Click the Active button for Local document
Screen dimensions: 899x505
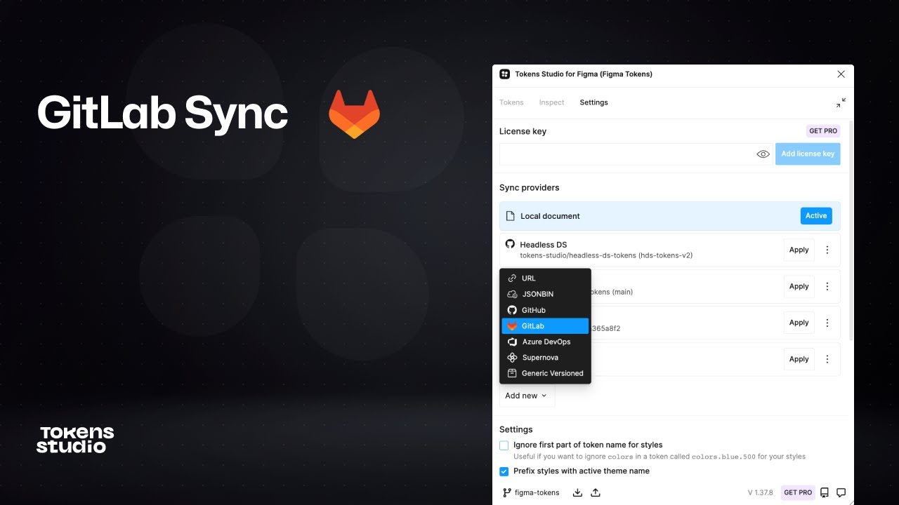point(816,216)
